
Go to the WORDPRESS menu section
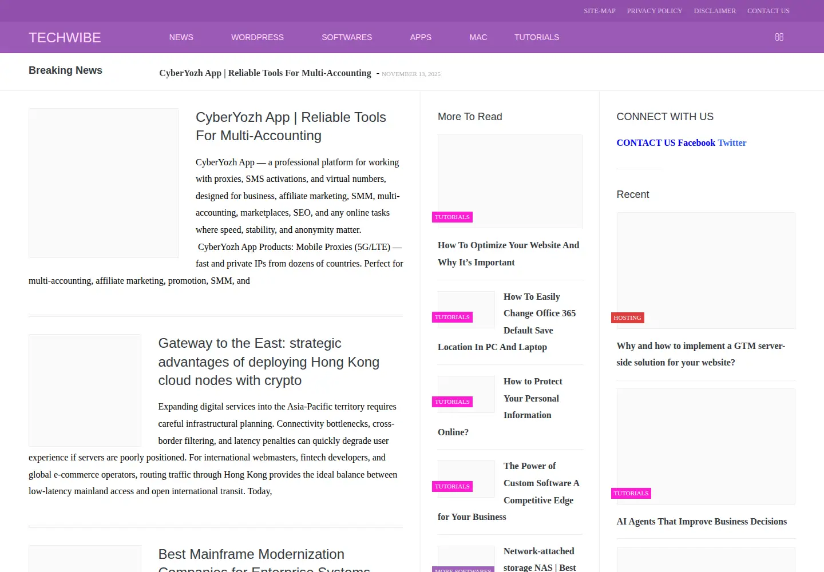[257, 37]
